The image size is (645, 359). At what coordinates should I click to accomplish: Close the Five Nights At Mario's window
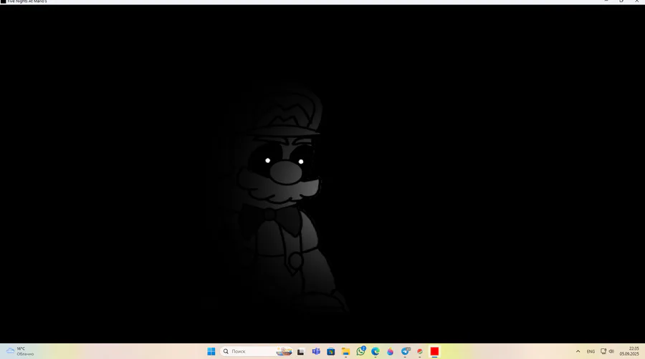pyautogui.click(x=636, y=1)
